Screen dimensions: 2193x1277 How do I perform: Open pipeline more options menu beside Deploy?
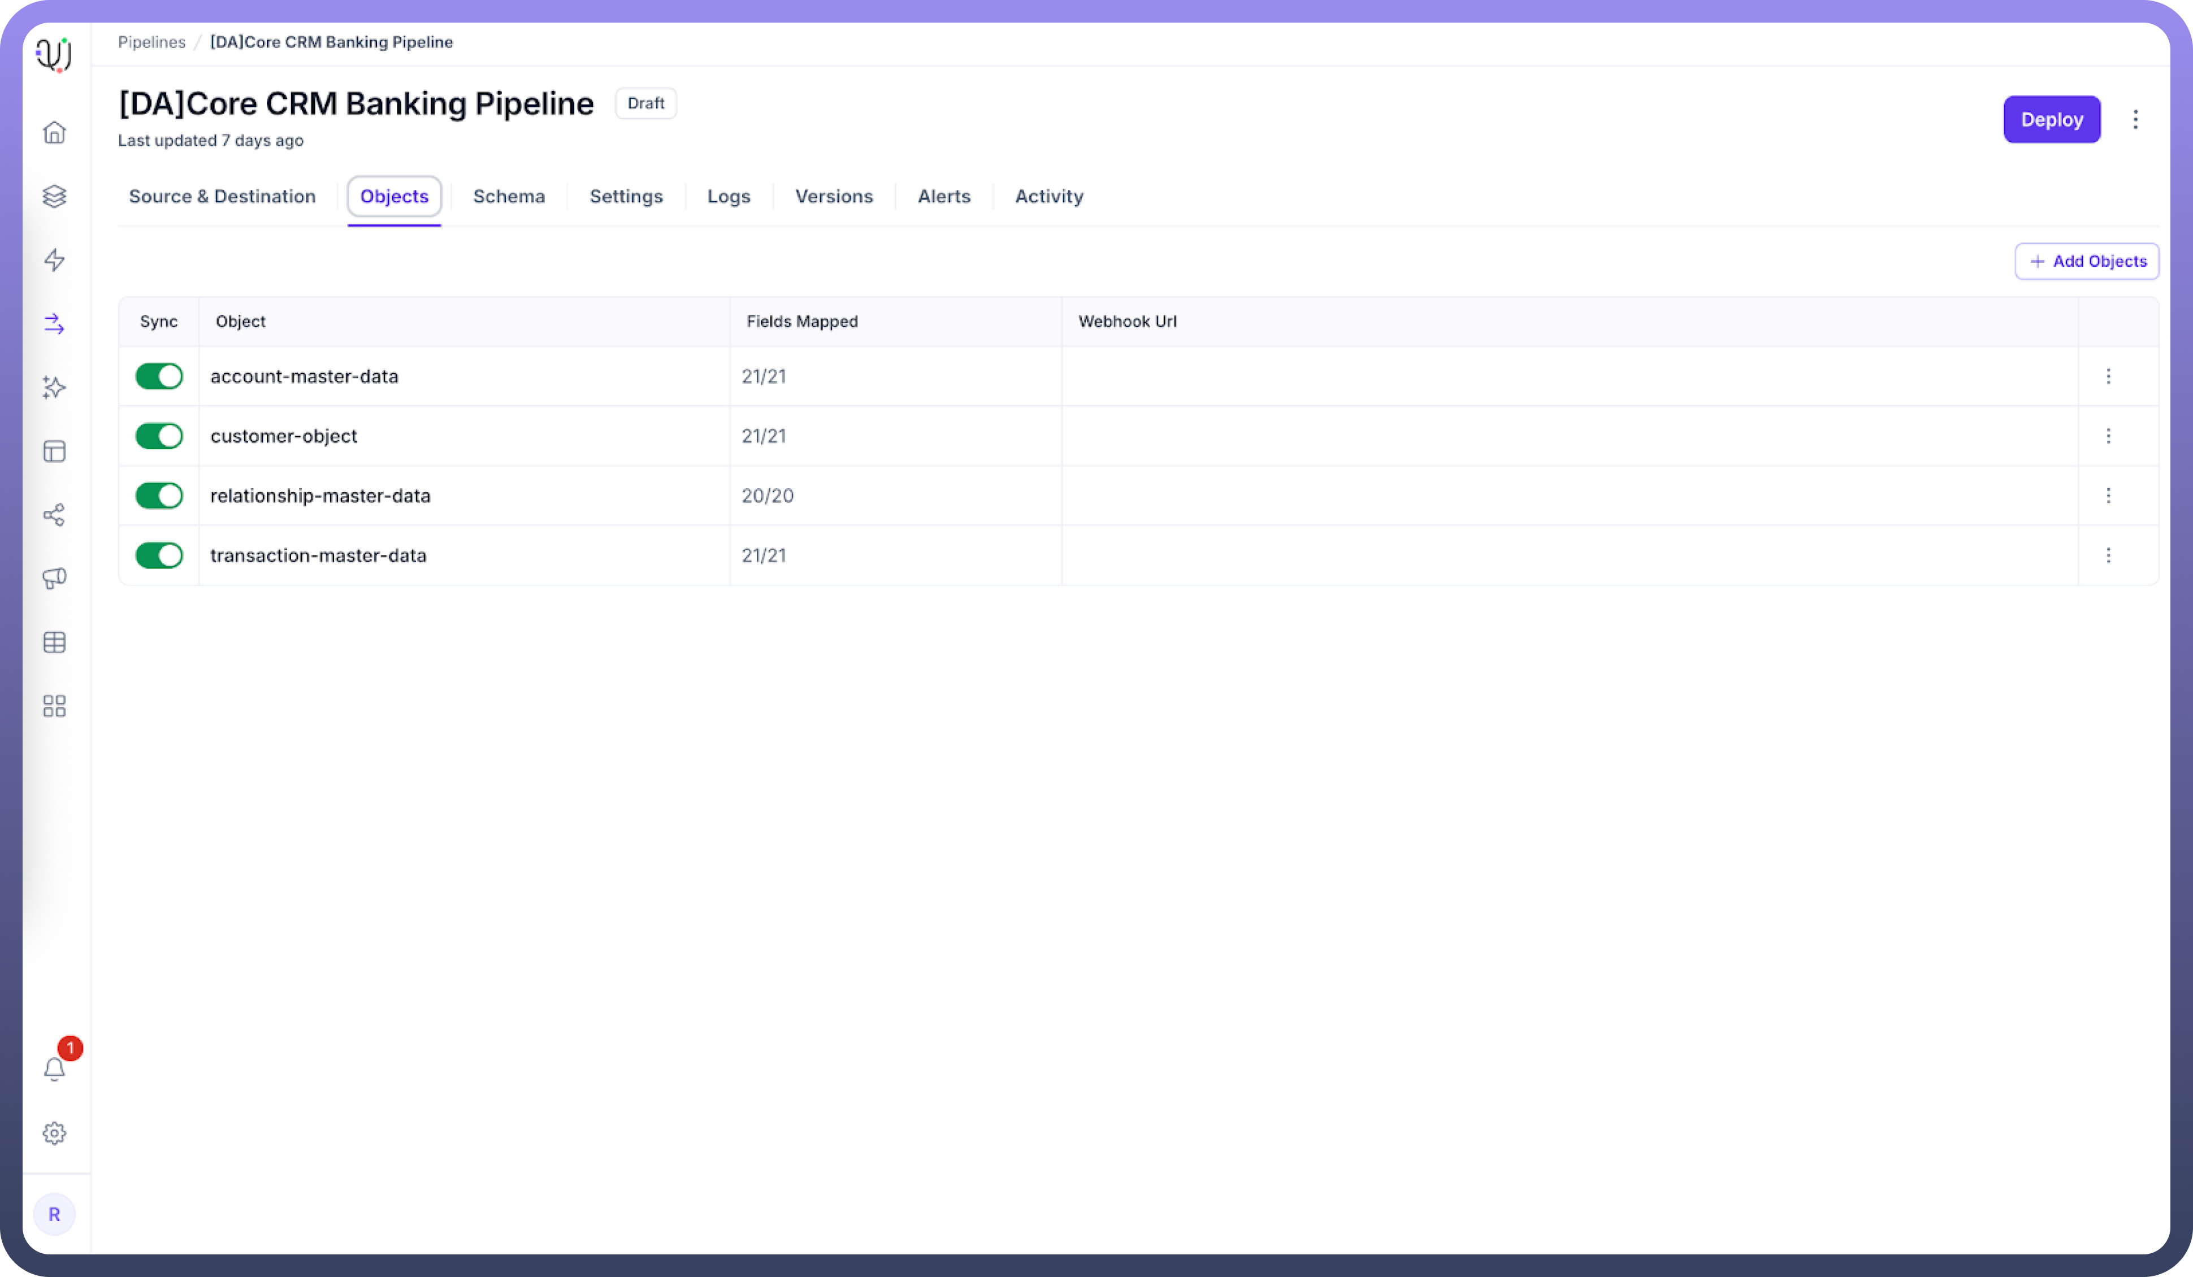2135,119
